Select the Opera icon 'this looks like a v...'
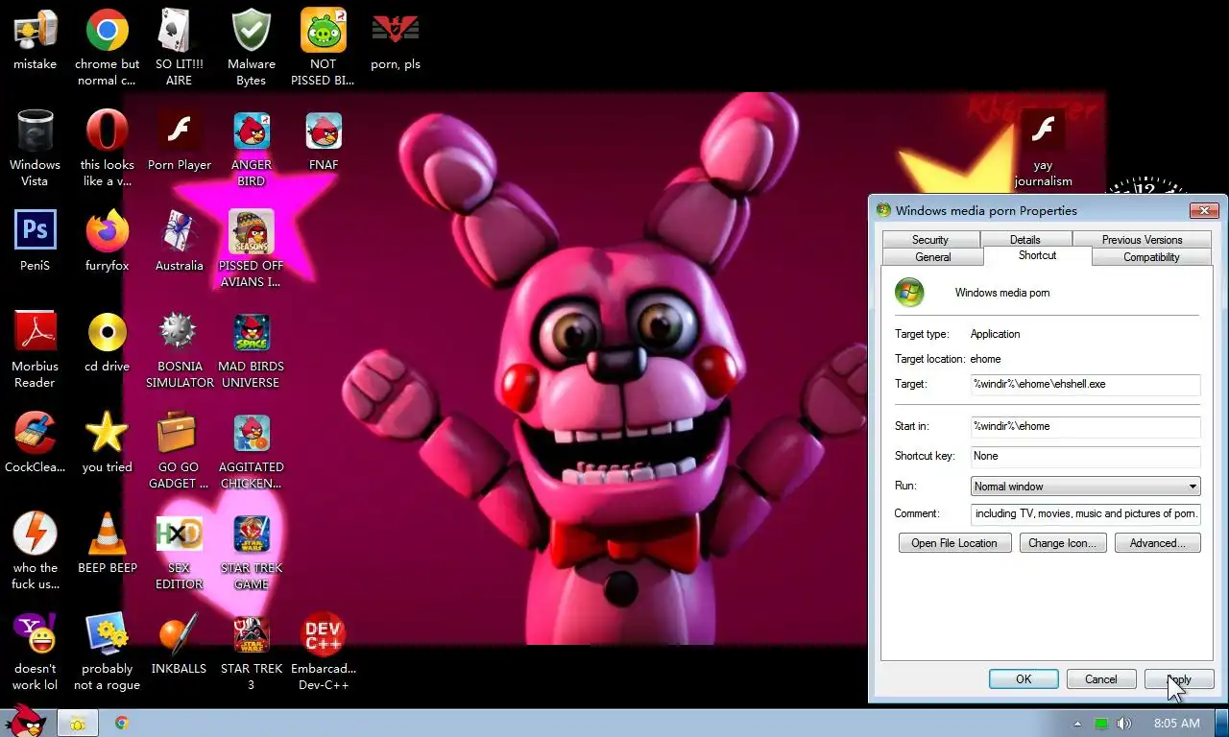 (108, 147)
